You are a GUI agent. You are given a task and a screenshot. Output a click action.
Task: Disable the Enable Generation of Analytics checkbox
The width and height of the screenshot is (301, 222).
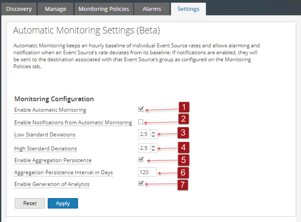point(141,184)
